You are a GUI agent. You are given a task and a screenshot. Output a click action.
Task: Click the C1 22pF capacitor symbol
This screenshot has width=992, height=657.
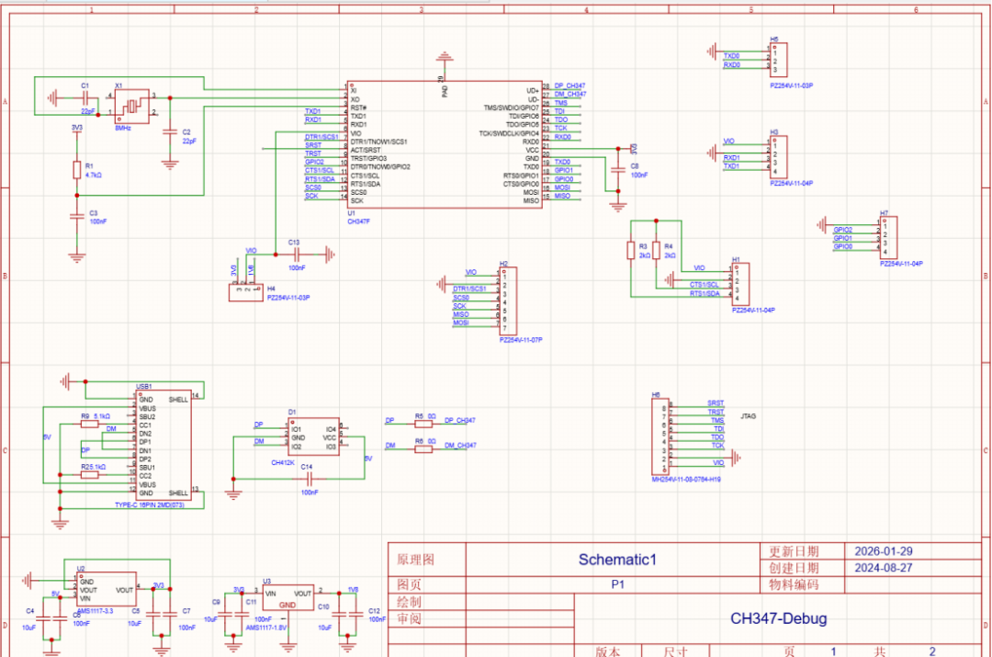pyautogui.click(x=86, y=98)
